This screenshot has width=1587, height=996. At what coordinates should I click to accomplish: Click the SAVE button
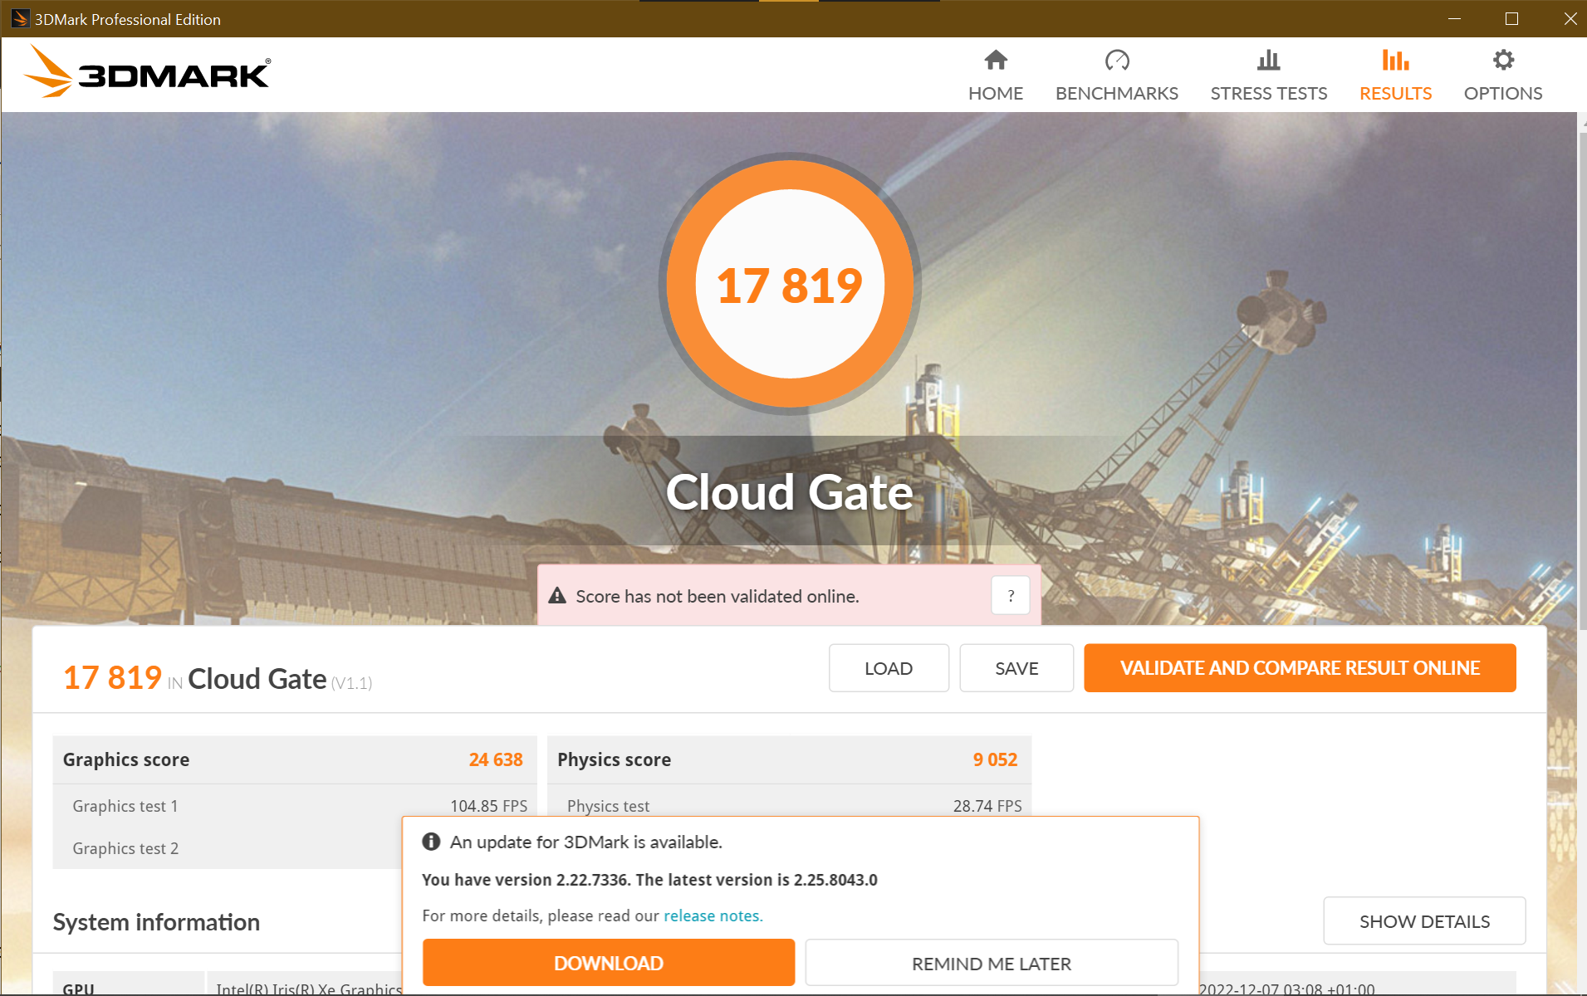tap(1016, 668)
